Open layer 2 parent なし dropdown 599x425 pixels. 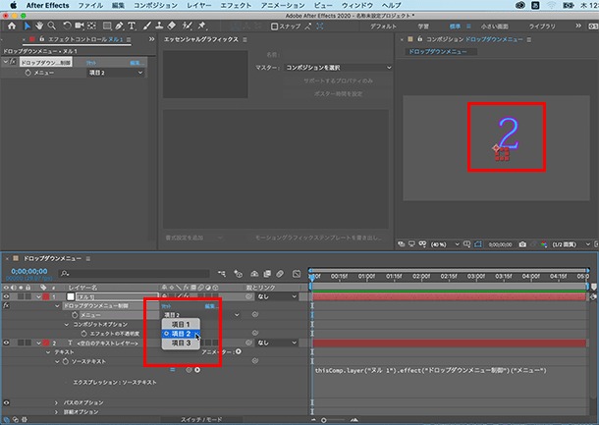[277, 343]
